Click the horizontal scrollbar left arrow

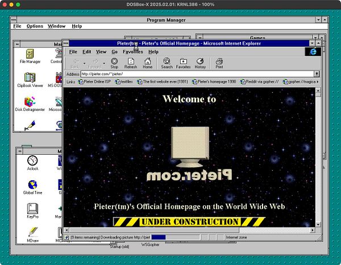pos(66,230)
